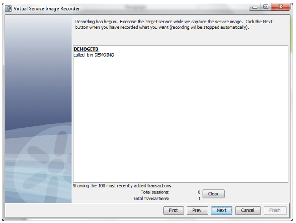Go back with the Prev button
This screenshot has width=296, height=223.
(197, 210)
